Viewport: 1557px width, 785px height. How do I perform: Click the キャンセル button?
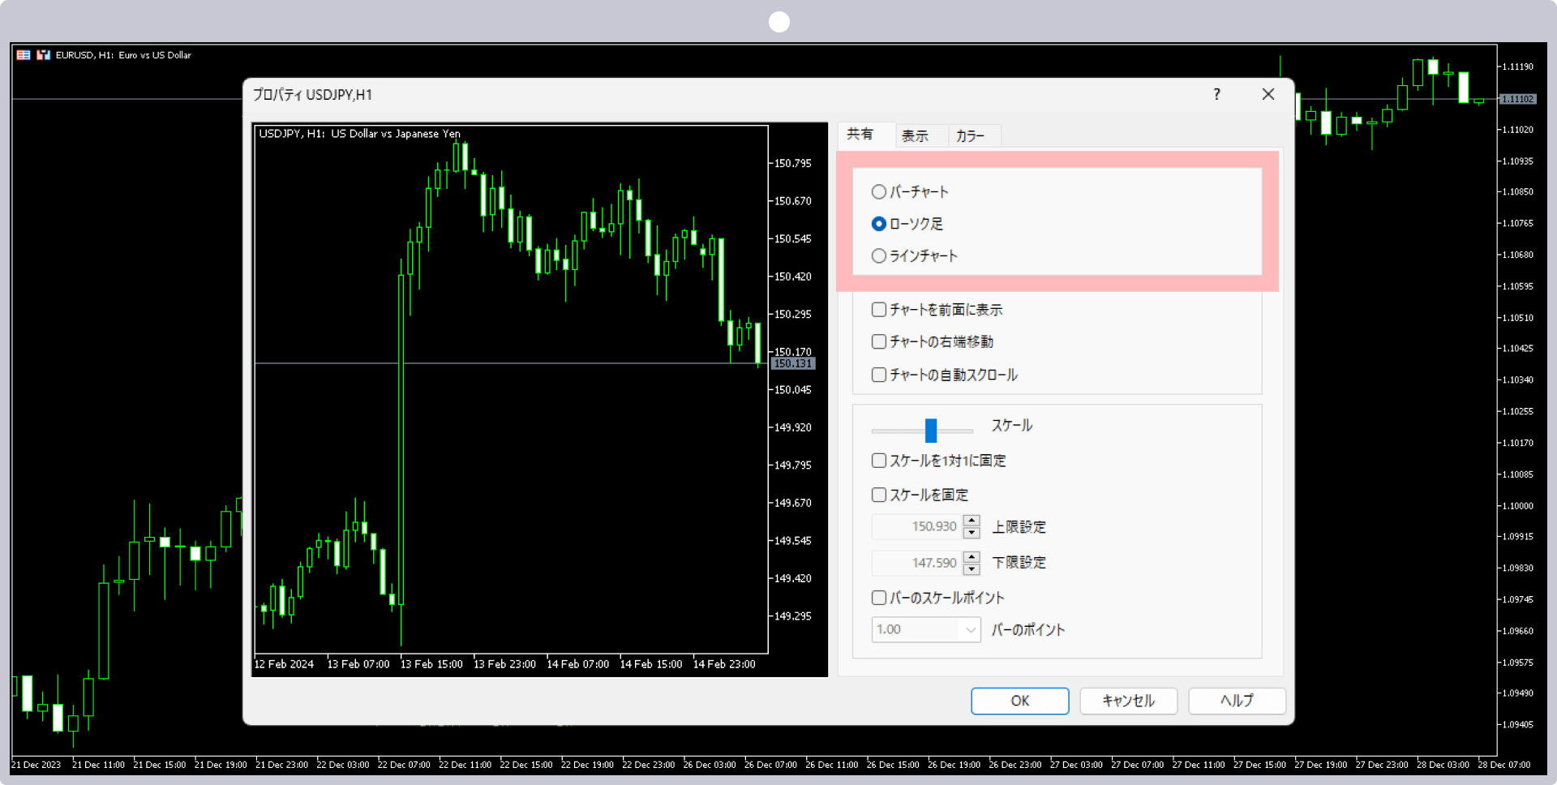click(1129, 701)
